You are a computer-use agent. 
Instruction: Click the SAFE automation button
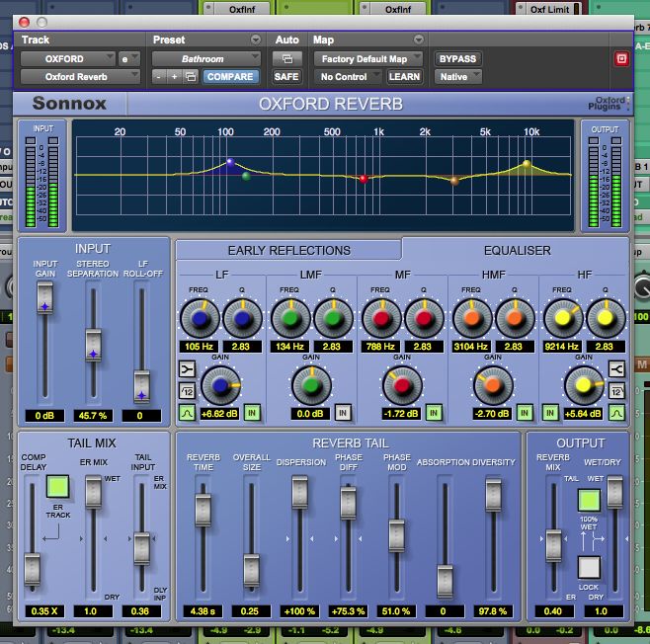click(286, 77)
